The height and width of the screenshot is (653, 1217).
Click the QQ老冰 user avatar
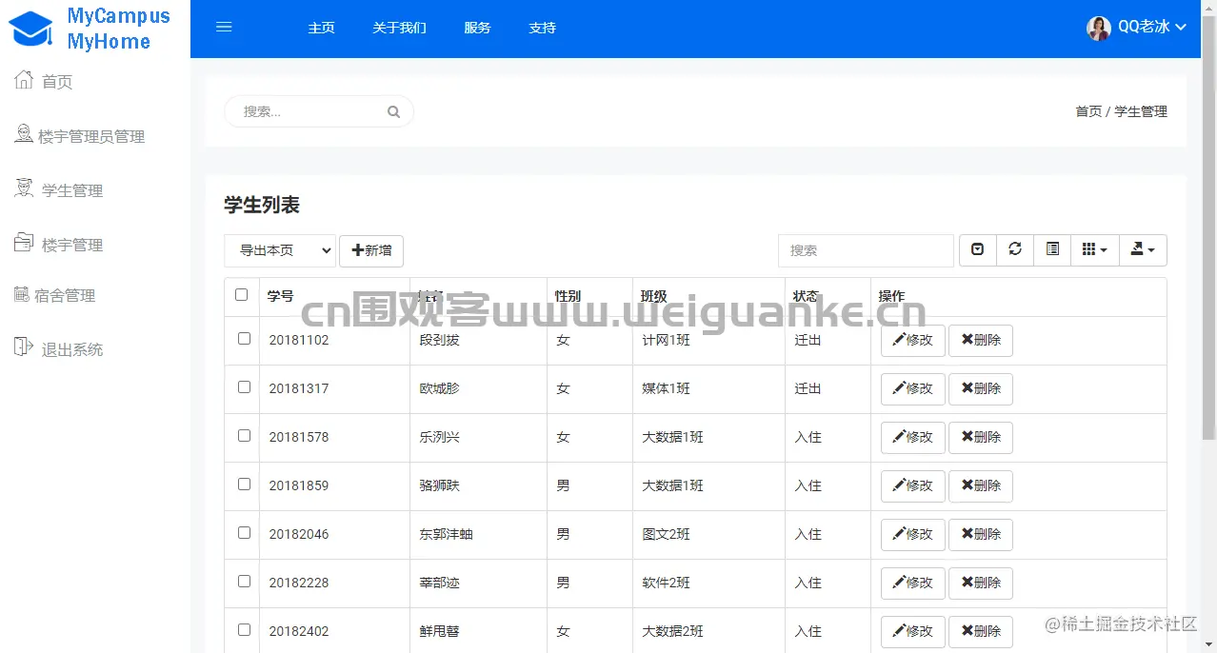click(1099, 28)
